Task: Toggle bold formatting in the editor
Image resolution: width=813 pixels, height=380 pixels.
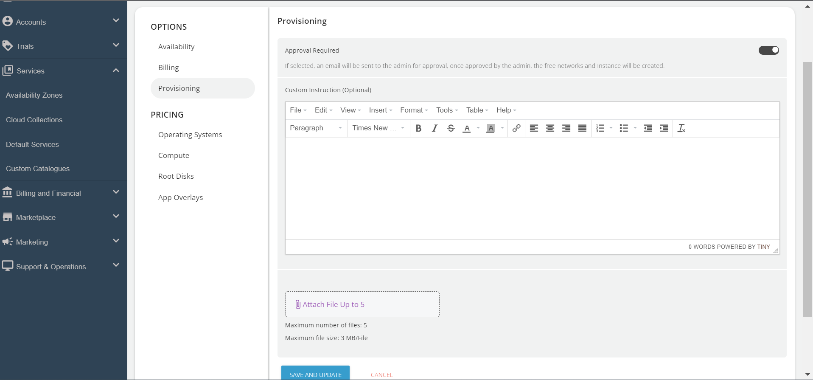Action: [418, 128]
